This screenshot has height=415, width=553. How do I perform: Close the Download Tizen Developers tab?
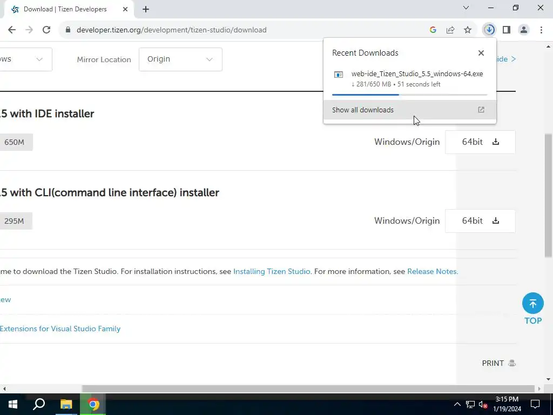[x=125, y=9]
